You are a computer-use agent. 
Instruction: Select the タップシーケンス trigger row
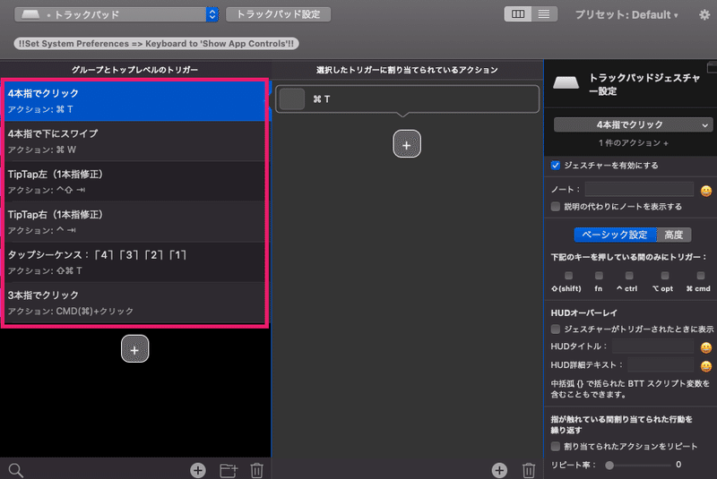[135, 262]
